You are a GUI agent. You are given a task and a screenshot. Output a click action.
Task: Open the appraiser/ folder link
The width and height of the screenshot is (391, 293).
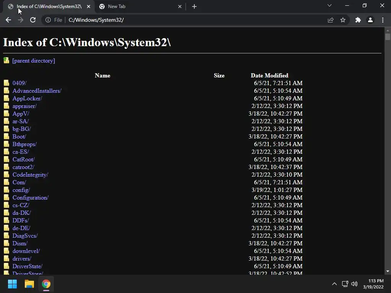24,106
